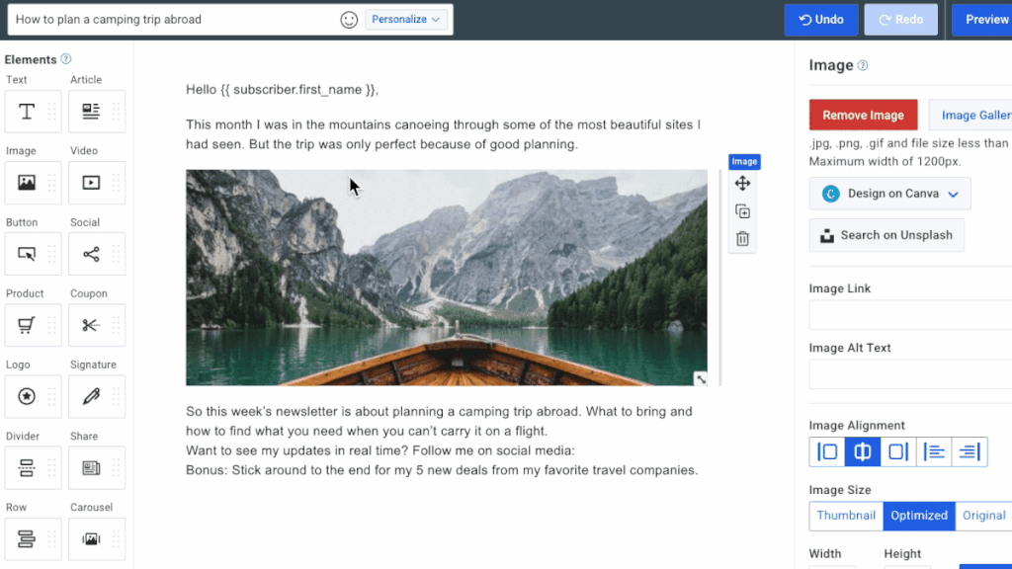Toggle left image alignment

click(x=827, y=450)
